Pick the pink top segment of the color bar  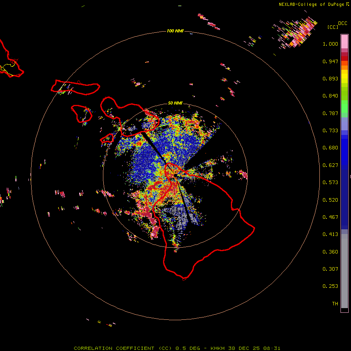344,41
